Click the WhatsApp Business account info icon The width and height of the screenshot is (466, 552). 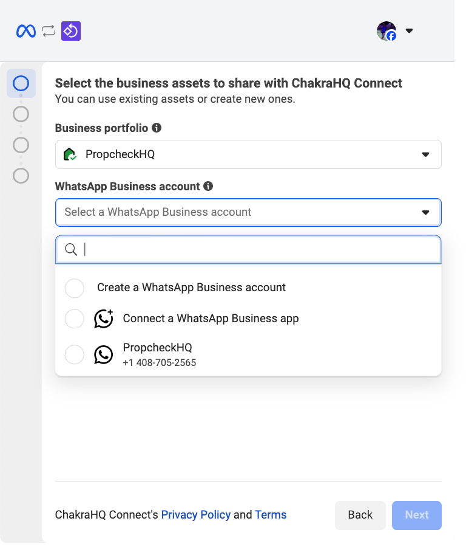tap(208, 186)
